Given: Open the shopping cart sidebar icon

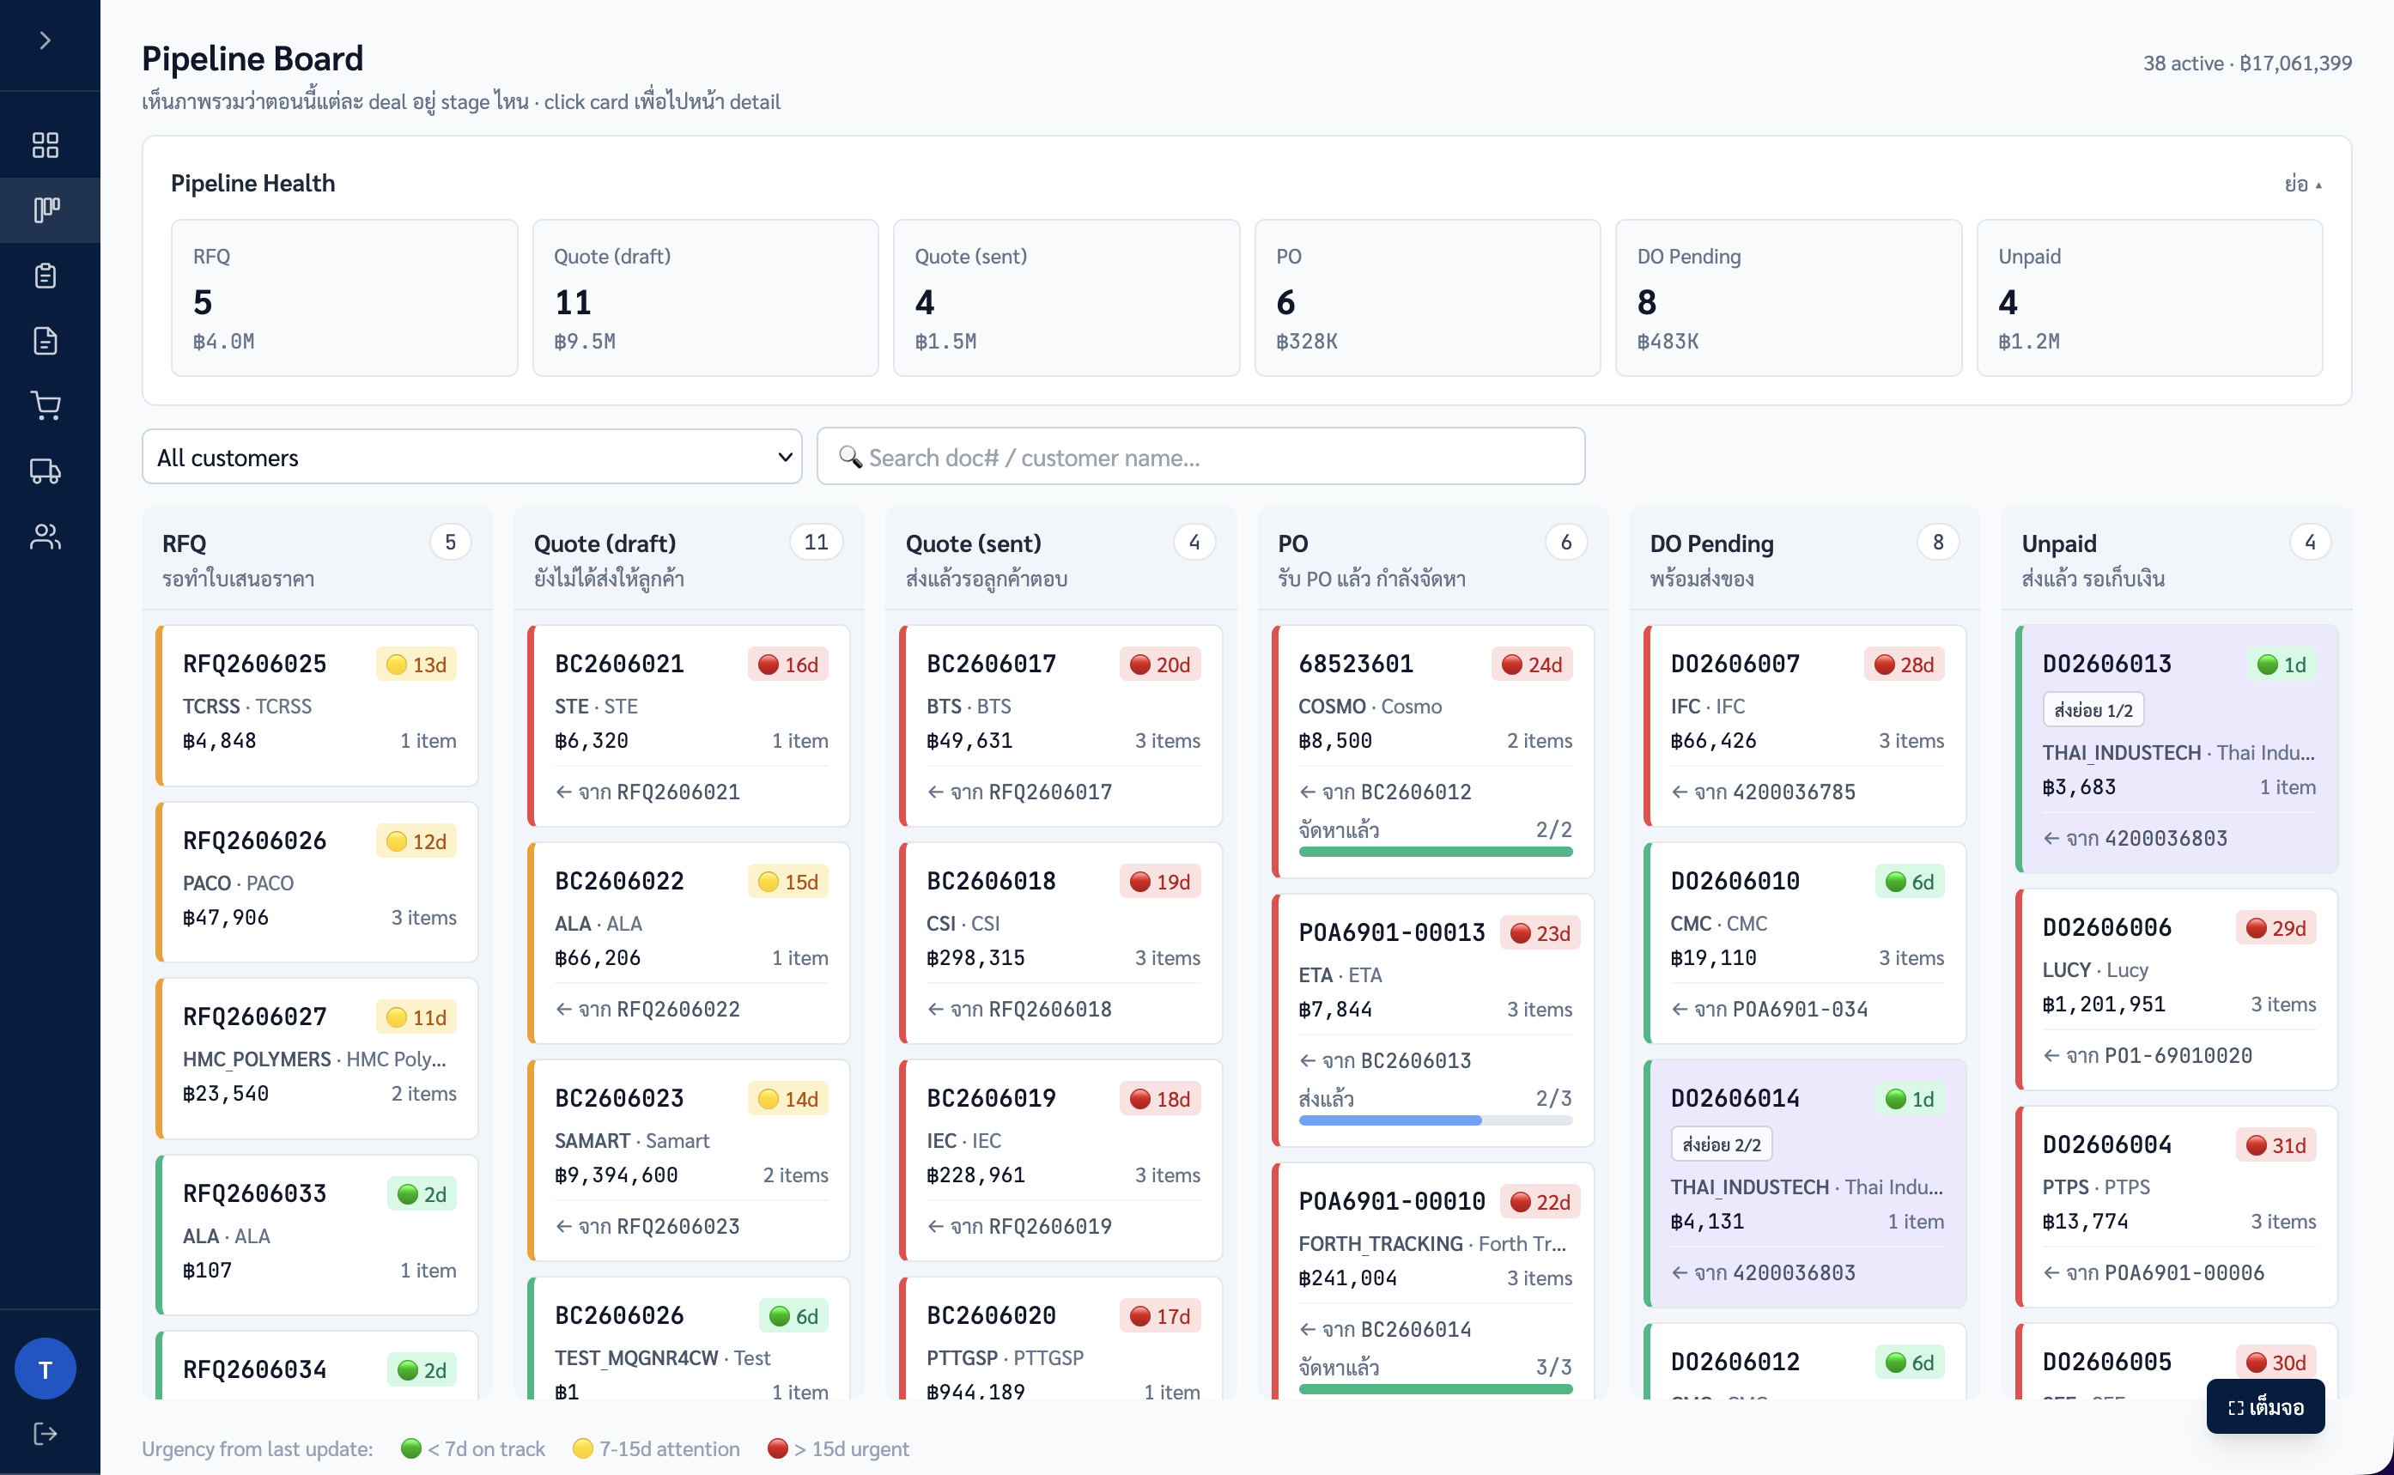Looking at the screenshot, I should pyautogui.click(x=45, y=406).
